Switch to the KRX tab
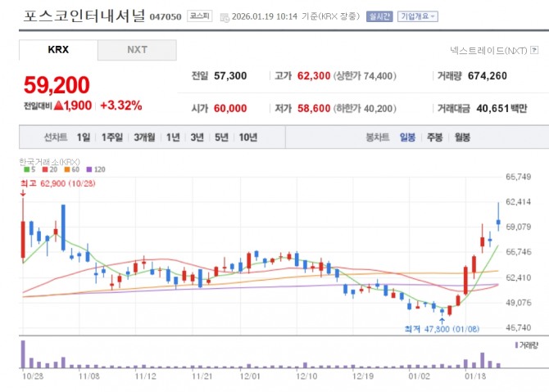Image resolution: width=549 pixels, height=392 pixels. [x=58, y=50]
